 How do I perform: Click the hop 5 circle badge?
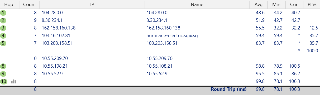click(x=3, y=43)
